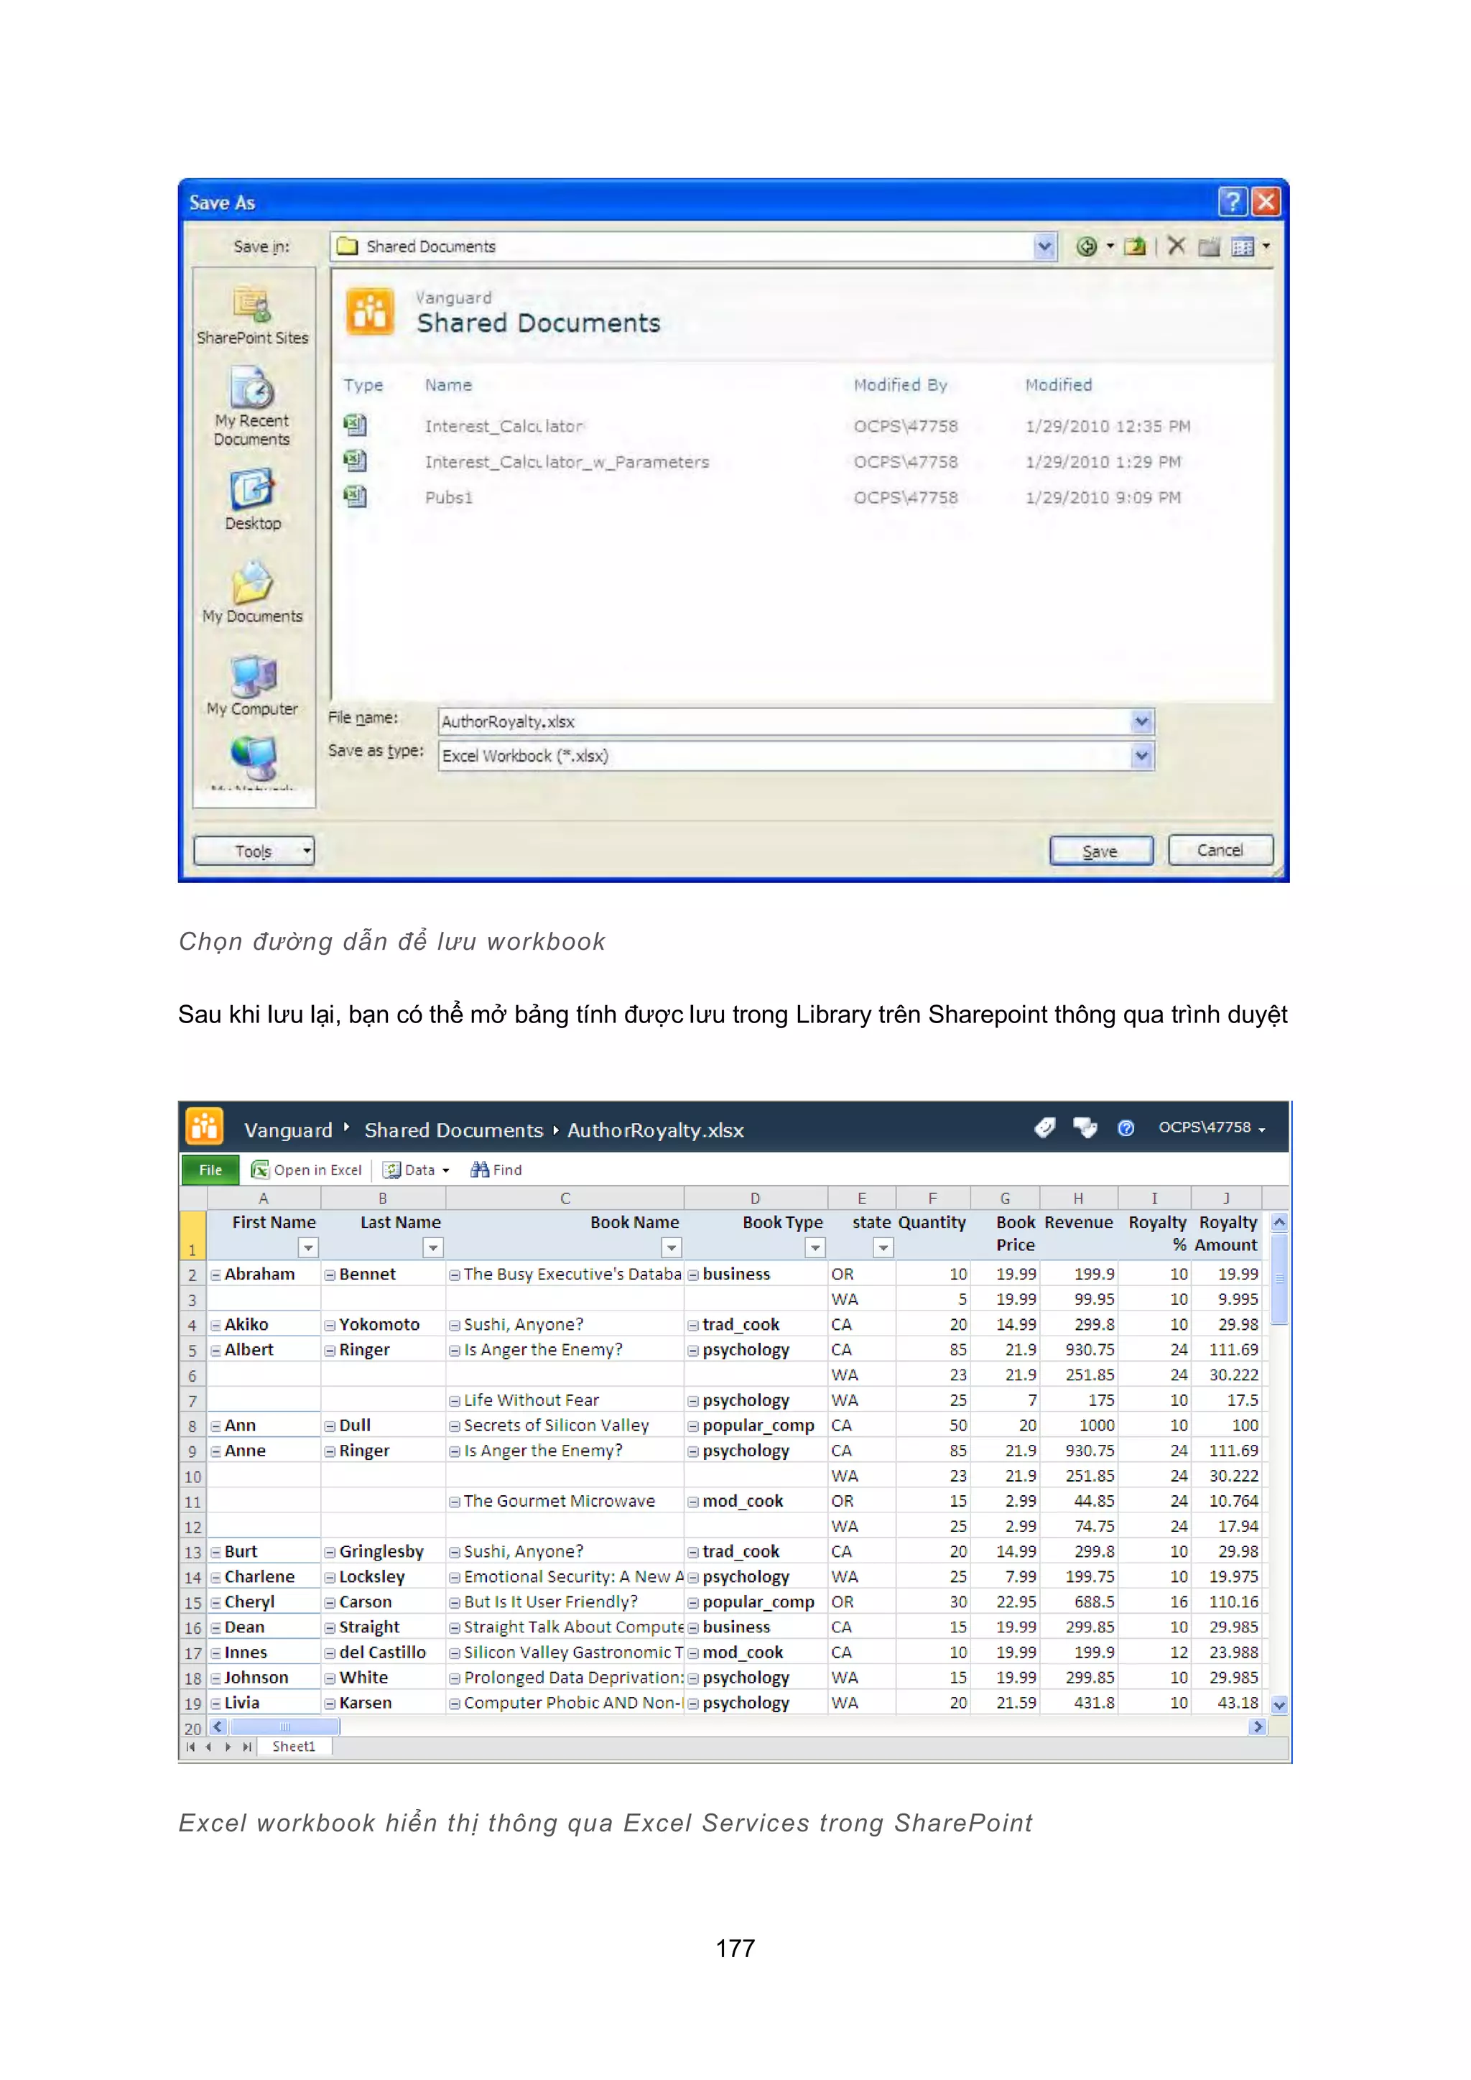Select the Desktop location icon

(252, 490)
